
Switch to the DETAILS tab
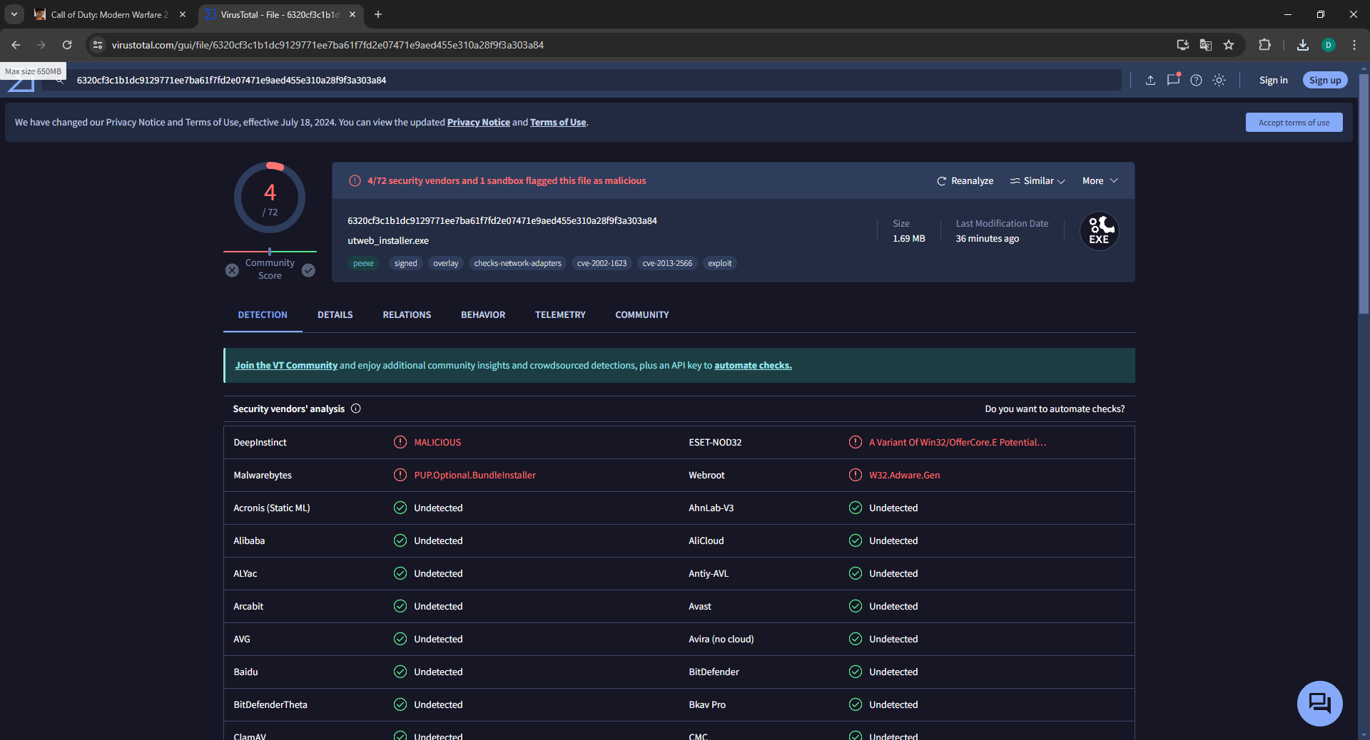coord(335,315)
